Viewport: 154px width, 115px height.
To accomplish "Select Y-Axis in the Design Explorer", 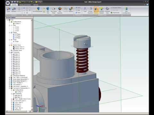I will pyautogui.click(x=17, y=29).
